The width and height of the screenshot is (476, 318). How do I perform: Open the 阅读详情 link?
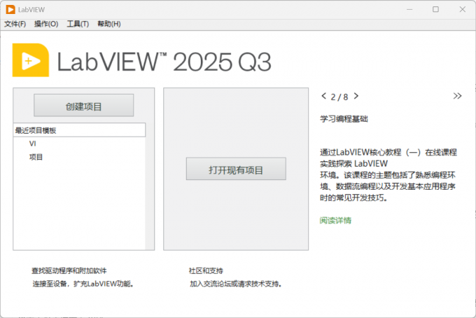coord(335,220)
